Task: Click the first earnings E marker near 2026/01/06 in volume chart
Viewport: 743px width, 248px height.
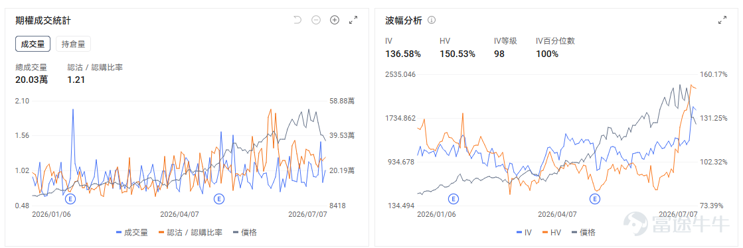Action: pyautogui.click(x=70, y=198)
